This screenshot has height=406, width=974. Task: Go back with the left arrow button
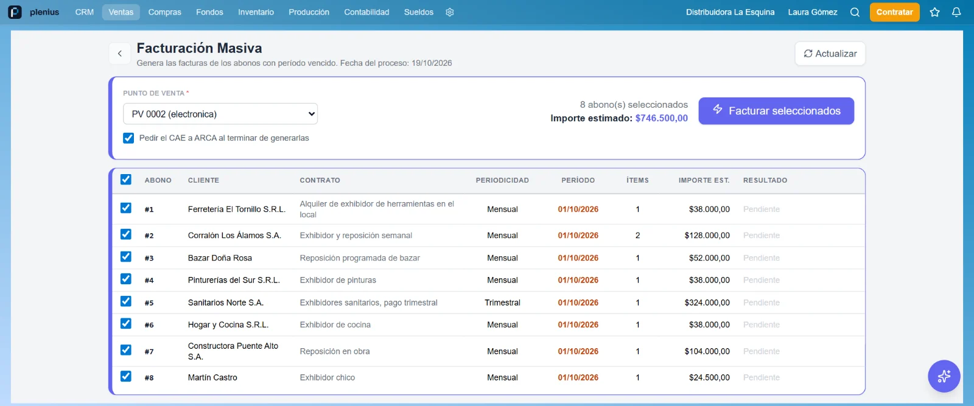click(x=120, y=54)
